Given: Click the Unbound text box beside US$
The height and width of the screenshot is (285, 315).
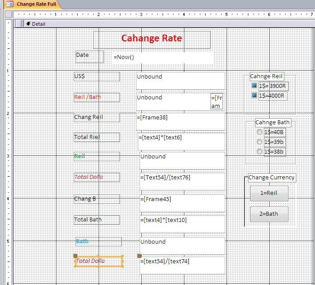Looking at the screenshot, I should tap(180, 81).
